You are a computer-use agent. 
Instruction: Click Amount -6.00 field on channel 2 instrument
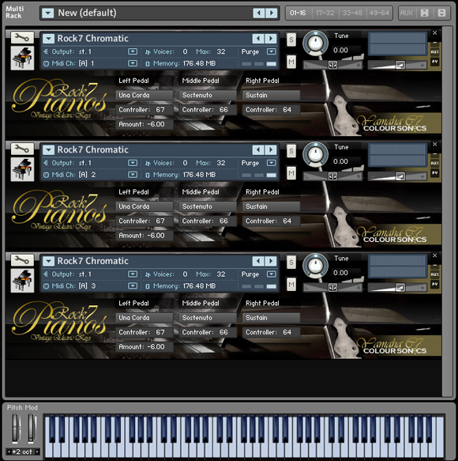click(x=145, y=236)
